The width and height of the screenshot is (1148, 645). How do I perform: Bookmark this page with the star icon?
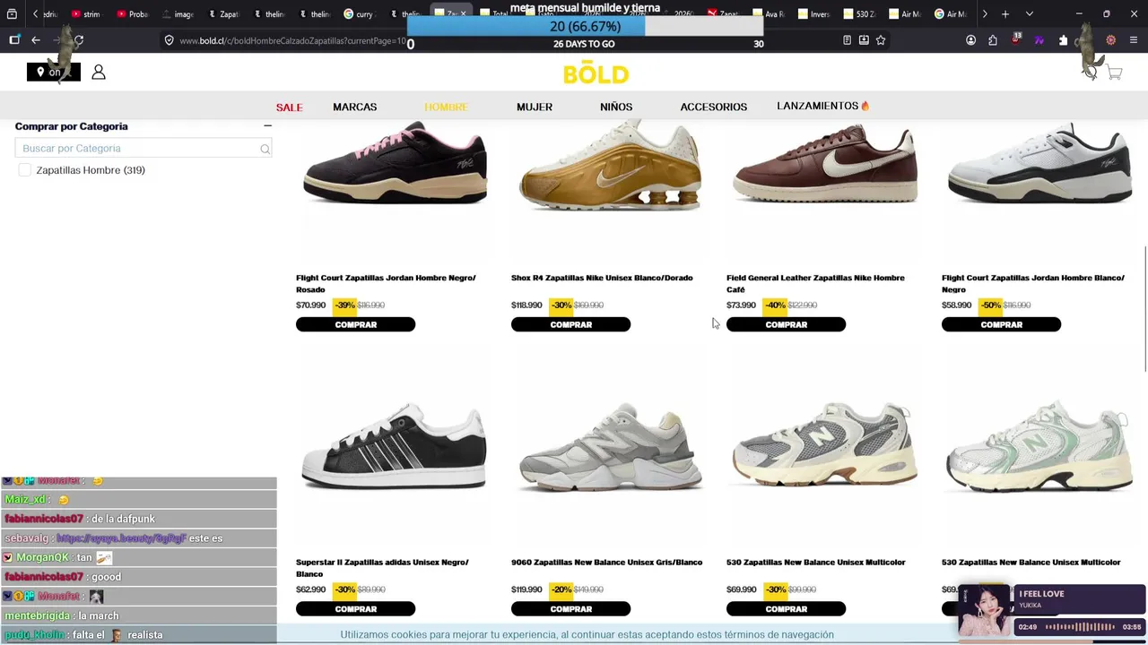(881, 40)
